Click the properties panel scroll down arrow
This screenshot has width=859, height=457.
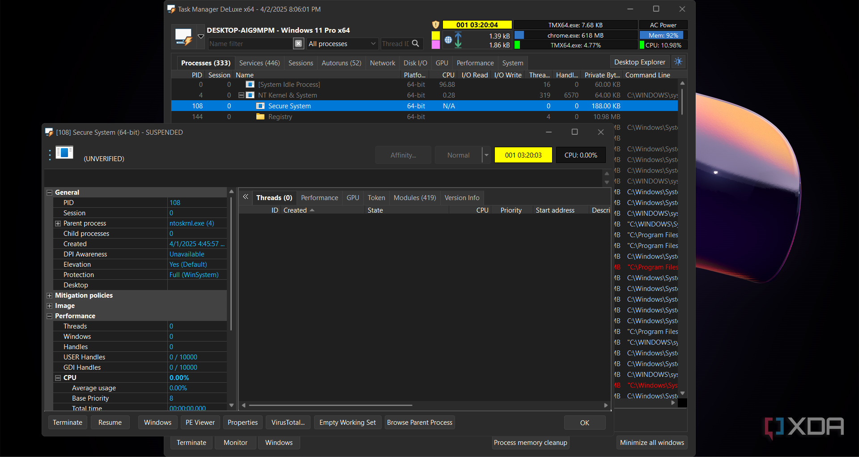click(231, 405)
